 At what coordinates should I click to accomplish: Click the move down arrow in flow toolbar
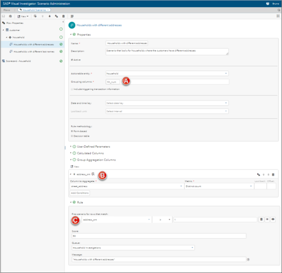tap(50, 16)
